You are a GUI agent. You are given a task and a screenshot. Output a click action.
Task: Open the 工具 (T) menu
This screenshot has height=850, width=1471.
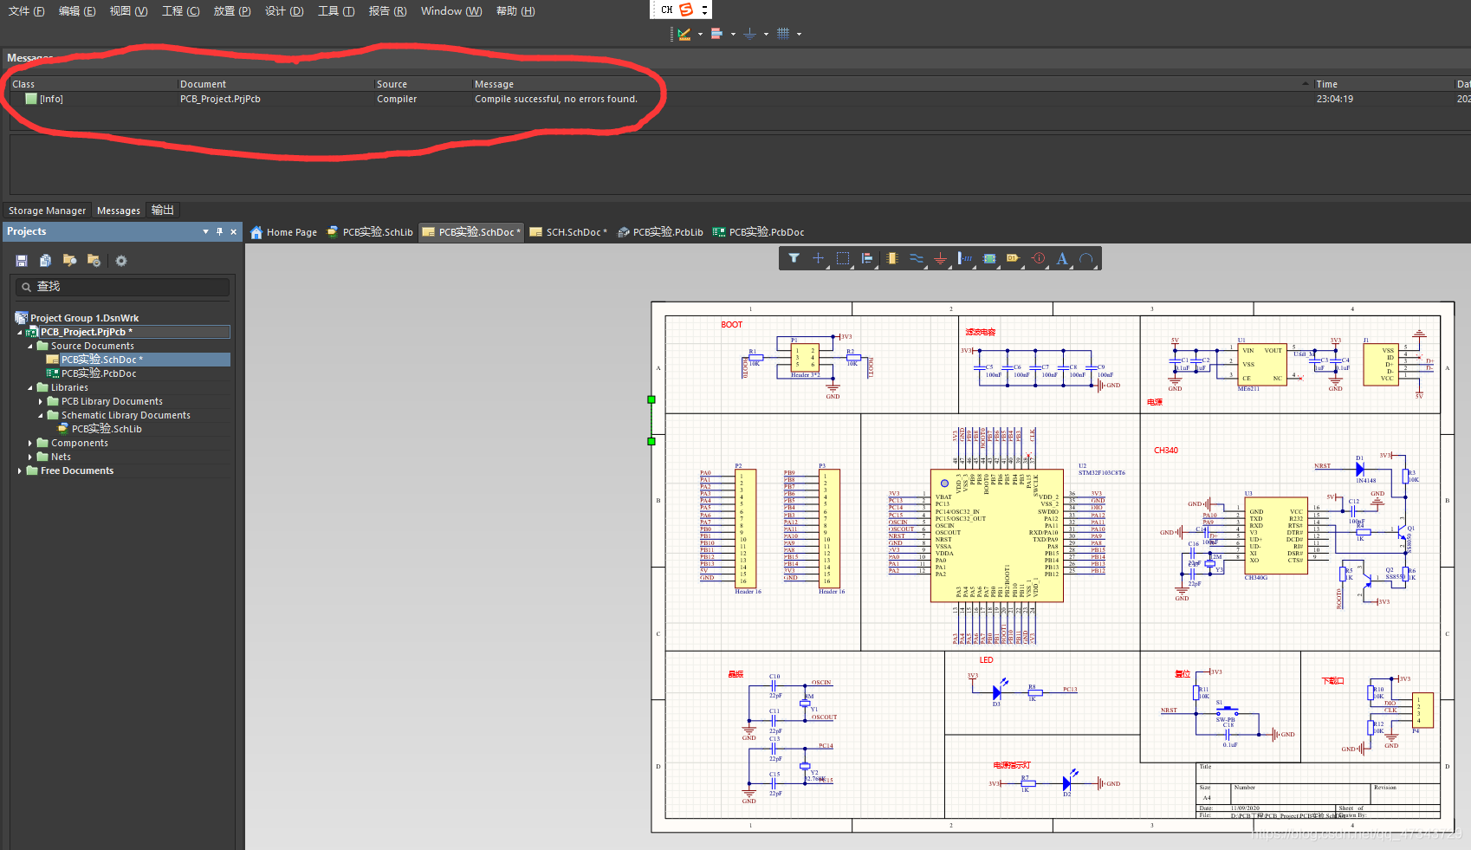[336, 11]
